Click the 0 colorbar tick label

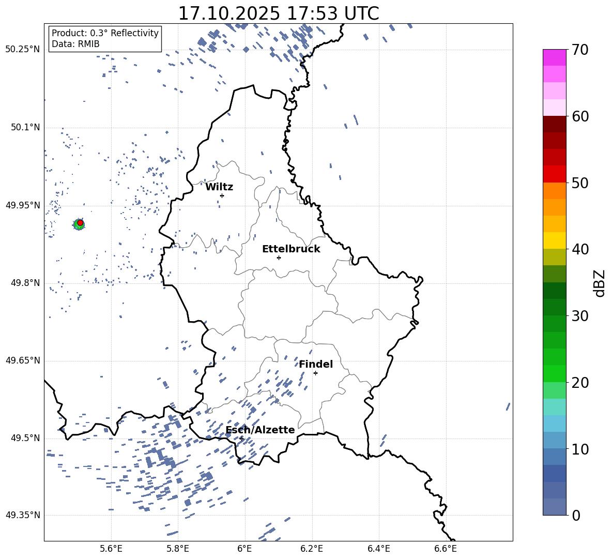pyautogui.click(x=576, y=515)
